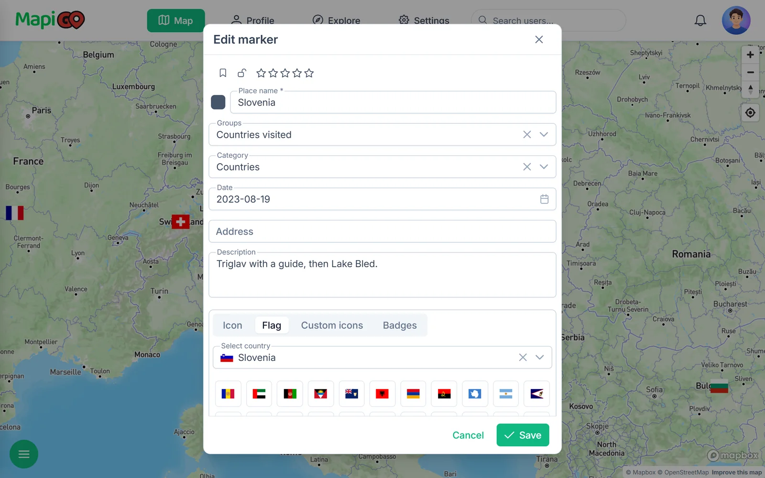Image resolution: width=765 pixels, height=478 pixels.
Task: Set rating to one star
Action: point(261,73)
